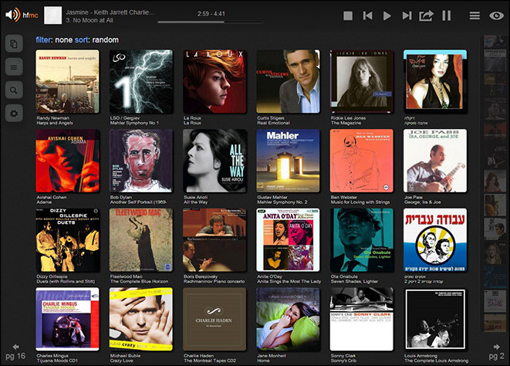This screenshot has height=366, width=510.
Task: Open Fleetwood Mac Complete Blue Horizon cover
Action: [141, 240]
